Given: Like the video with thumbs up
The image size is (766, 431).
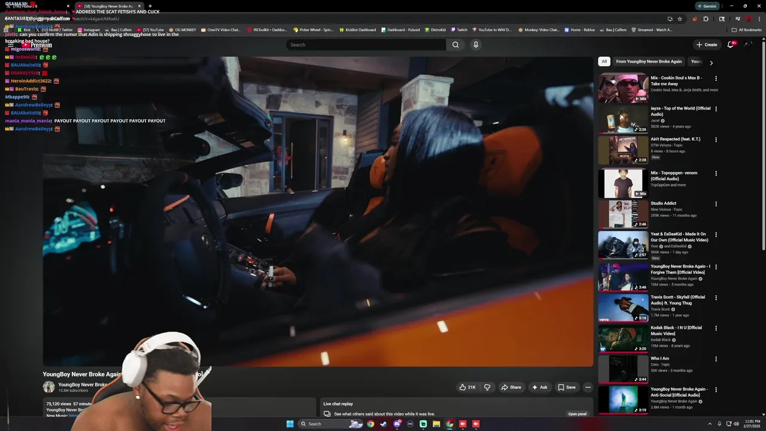Looking at the screenshot, I should point(467,387).
